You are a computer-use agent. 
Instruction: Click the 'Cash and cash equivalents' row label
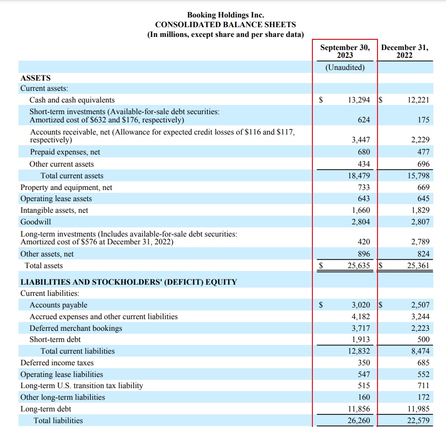point(72,100)
